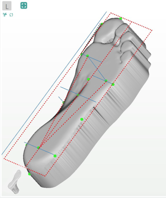Click the green marker in the arch crease midpoint
This screenshot has width=166, height=198.
[78, 95]
